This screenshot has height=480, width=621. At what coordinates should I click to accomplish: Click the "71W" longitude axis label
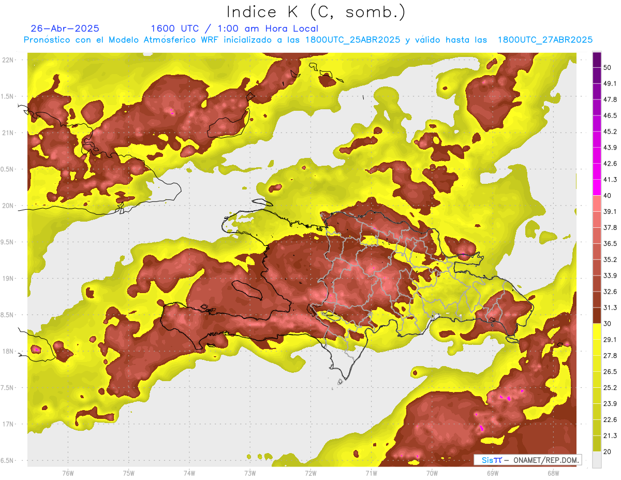point(371,473)
